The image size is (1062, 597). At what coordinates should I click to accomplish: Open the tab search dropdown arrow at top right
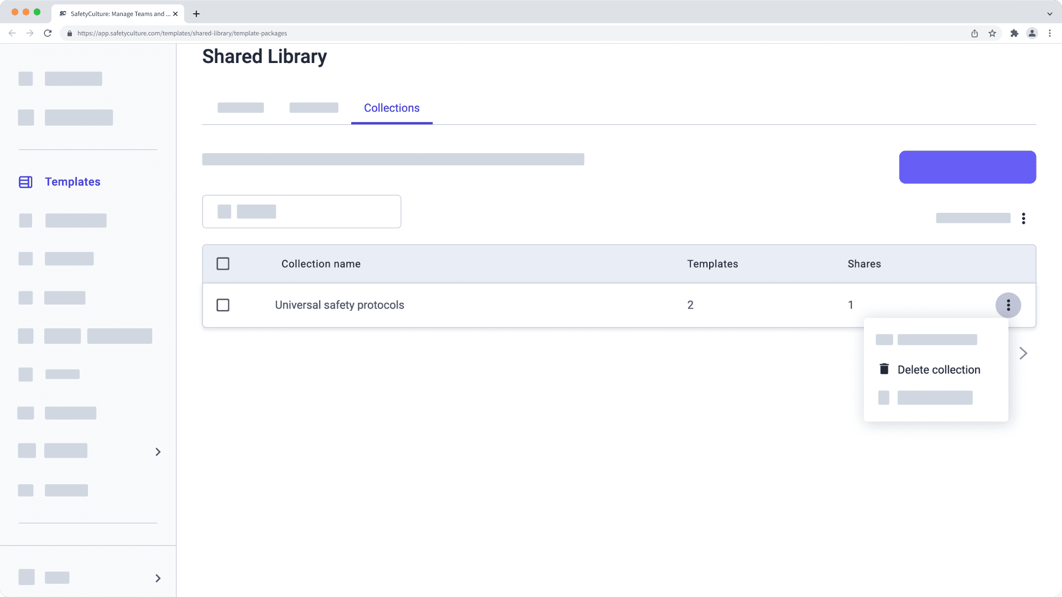click(x=1050, y=14)
